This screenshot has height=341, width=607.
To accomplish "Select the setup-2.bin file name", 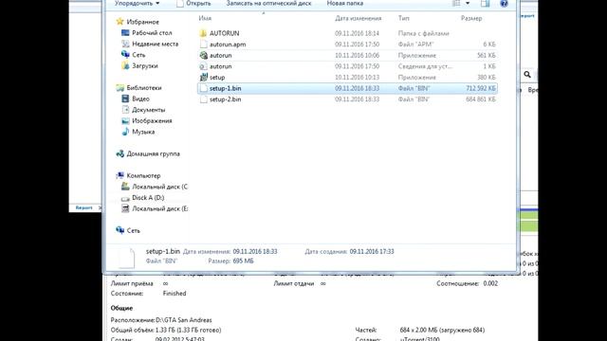I will click(x=226, y=99).
